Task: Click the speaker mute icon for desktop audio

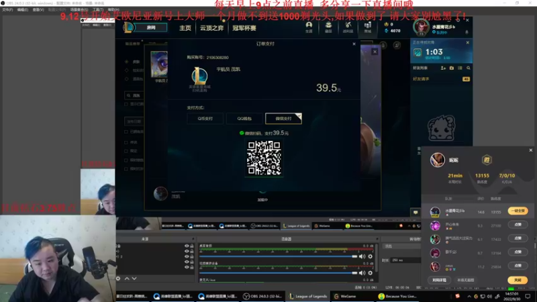Action: 362,256
